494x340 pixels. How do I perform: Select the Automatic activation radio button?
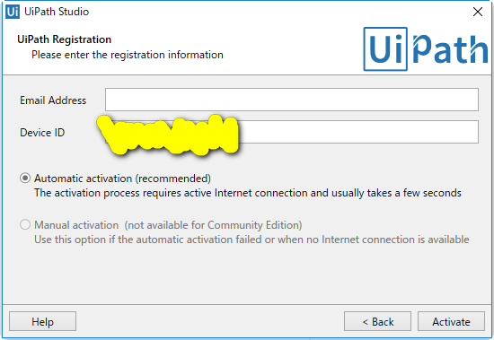25,179
